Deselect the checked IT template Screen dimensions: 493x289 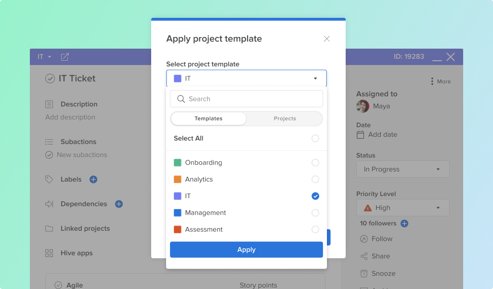click(315, 196)
